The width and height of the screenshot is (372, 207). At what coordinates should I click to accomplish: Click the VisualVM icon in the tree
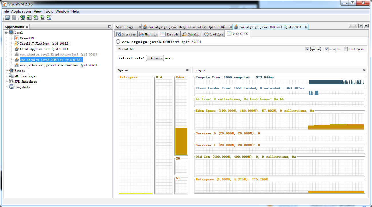click(x=17, y=38)
